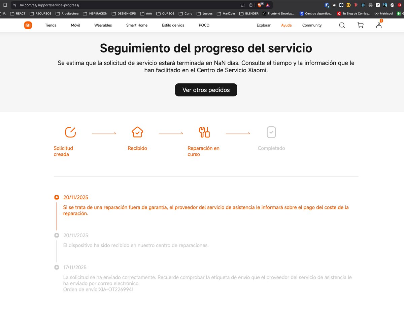Open site settings icon in address bar
This screenshot has width=404, height=317.
[x=15, y=5]
